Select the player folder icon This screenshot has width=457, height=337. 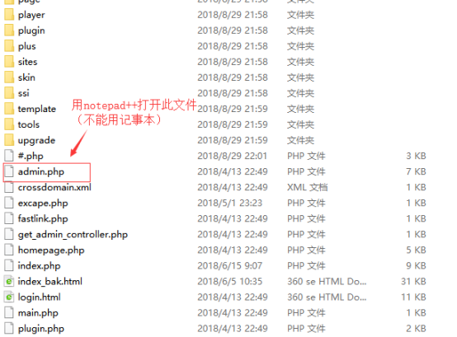coord(9,15)
